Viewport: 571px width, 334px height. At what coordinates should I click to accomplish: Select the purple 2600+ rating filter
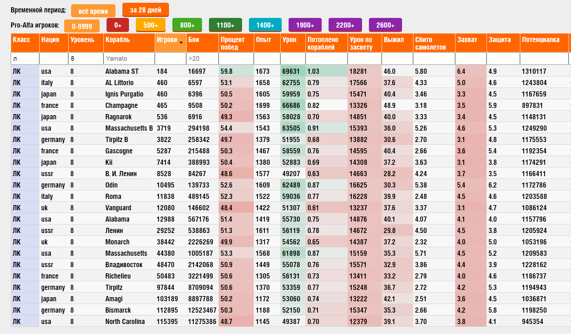coord(385,25)
